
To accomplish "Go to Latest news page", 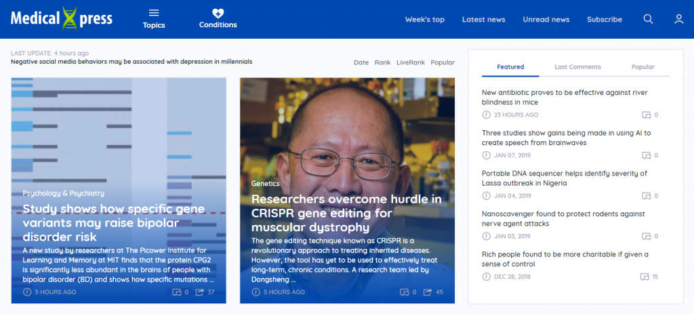I will [x=483, y=20].
